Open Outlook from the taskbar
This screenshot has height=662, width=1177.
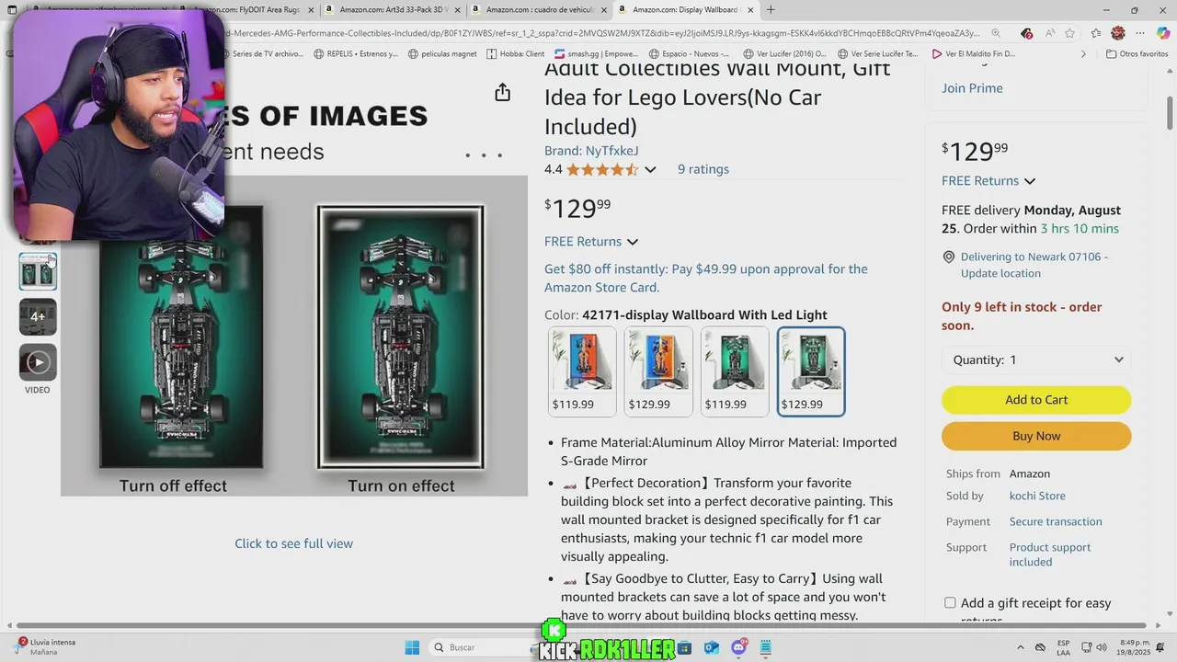click(711, 647)
